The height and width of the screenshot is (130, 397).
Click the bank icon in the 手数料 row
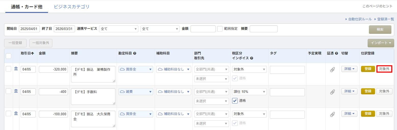click(x=16, y=91)
